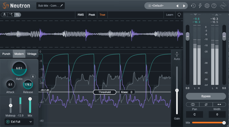Image resolution: width=229 pixels, height=127 pixels.
Task: Click the Width value field 0
Action: point(217,114)
